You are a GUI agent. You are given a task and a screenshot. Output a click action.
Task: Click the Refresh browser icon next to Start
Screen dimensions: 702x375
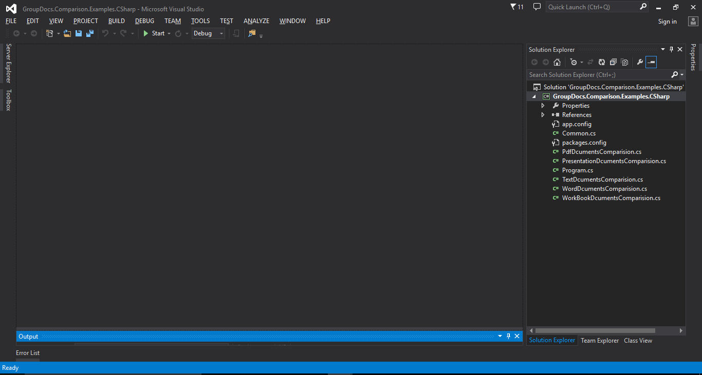tap(178, 33)
